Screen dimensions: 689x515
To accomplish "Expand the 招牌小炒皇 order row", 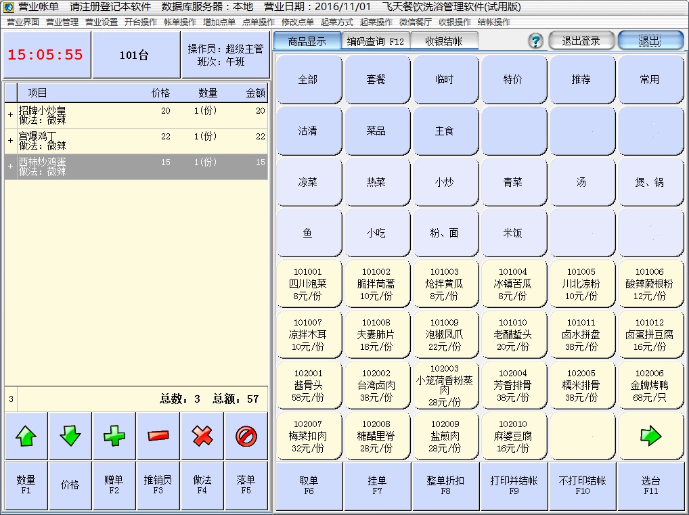I will click(10, 115).
